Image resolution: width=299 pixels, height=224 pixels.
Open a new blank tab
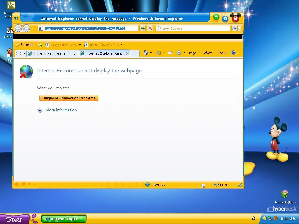pyautogui.click(x=135, y=54)
